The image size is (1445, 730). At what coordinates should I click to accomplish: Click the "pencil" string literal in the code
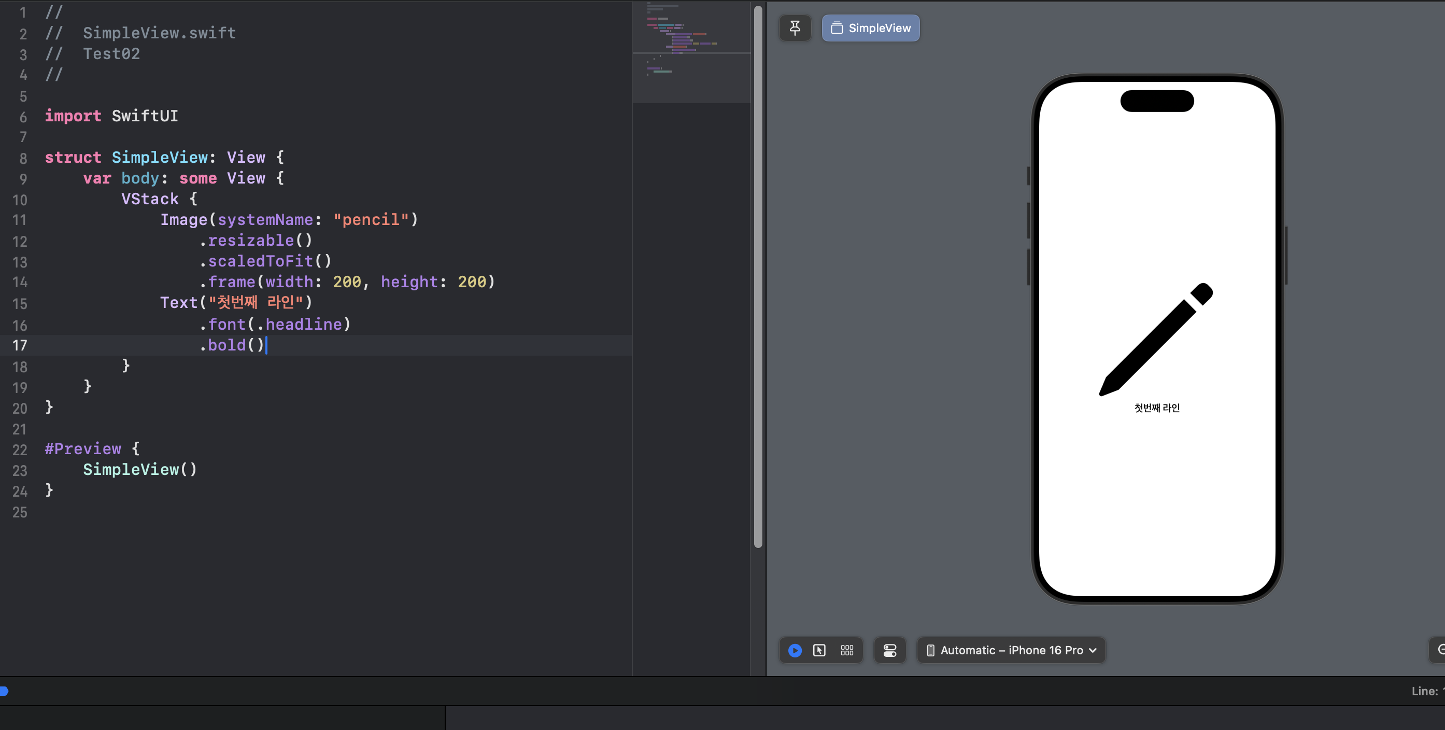(371, 219)
